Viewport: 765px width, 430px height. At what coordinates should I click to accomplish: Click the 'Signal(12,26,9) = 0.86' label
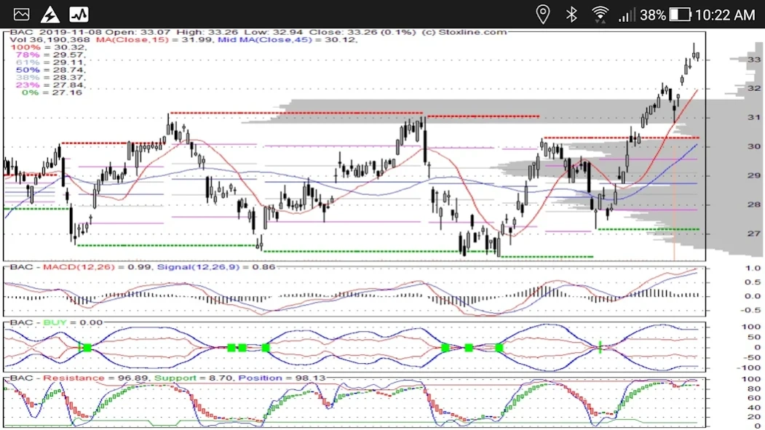tap(216, 267)
